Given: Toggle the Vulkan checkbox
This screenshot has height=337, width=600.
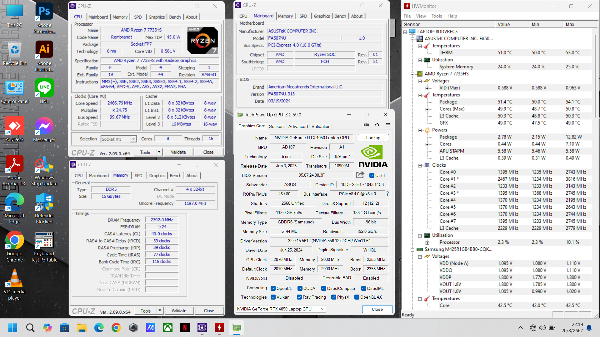Looking at the screenshot, I should [273, 297].
